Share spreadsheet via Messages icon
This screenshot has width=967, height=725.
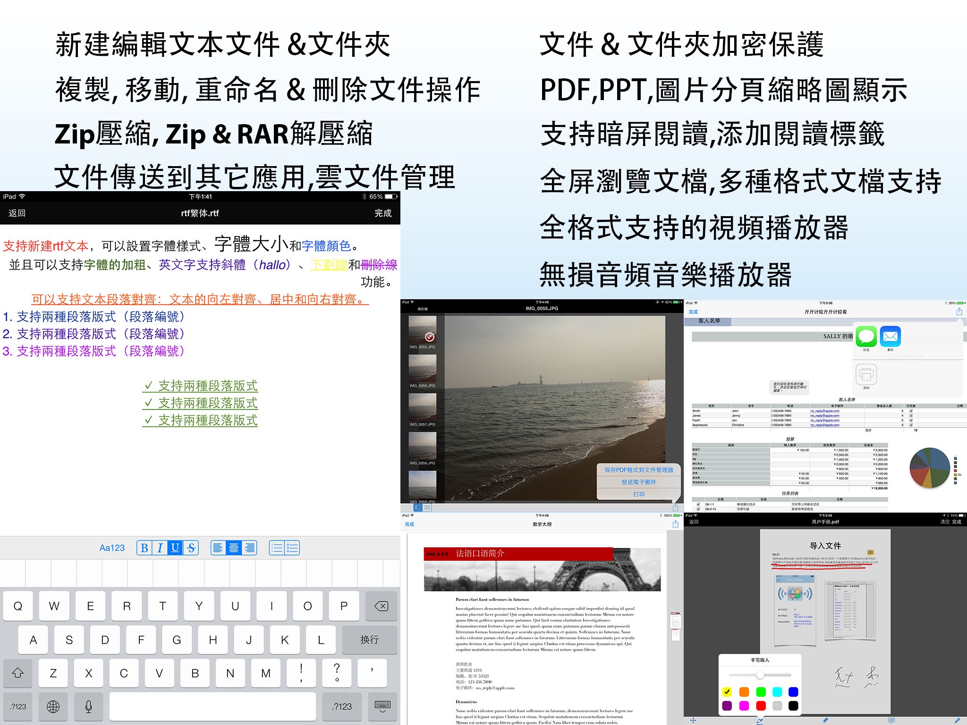tap(866, 337)
